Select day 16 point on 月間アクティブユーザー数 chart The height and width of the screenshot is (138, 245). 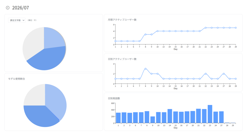click(181, 31)
